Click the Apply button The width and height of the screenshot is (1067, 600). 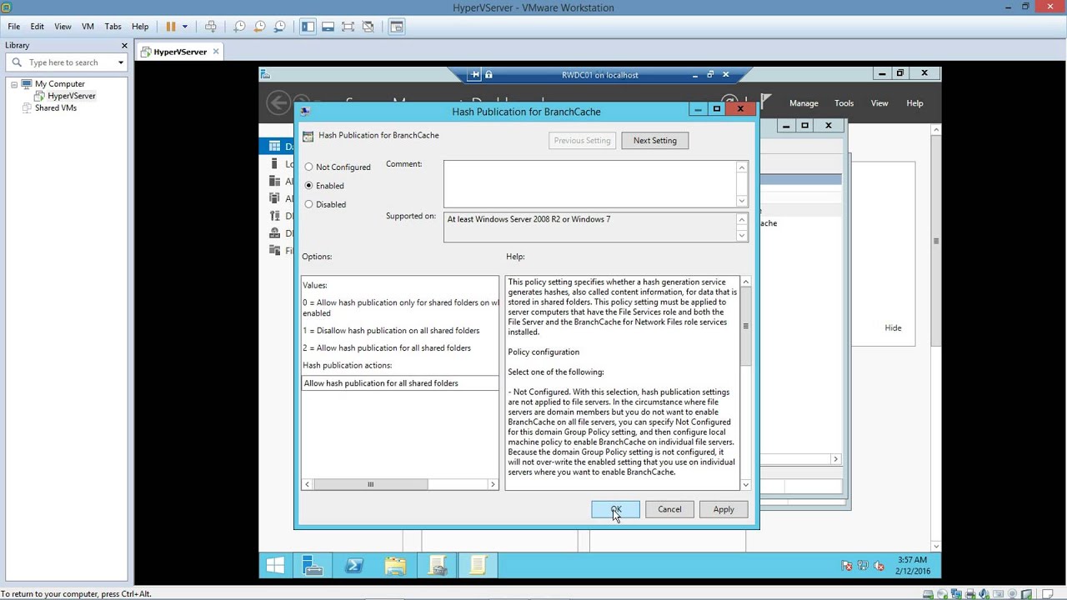point(724,509)
